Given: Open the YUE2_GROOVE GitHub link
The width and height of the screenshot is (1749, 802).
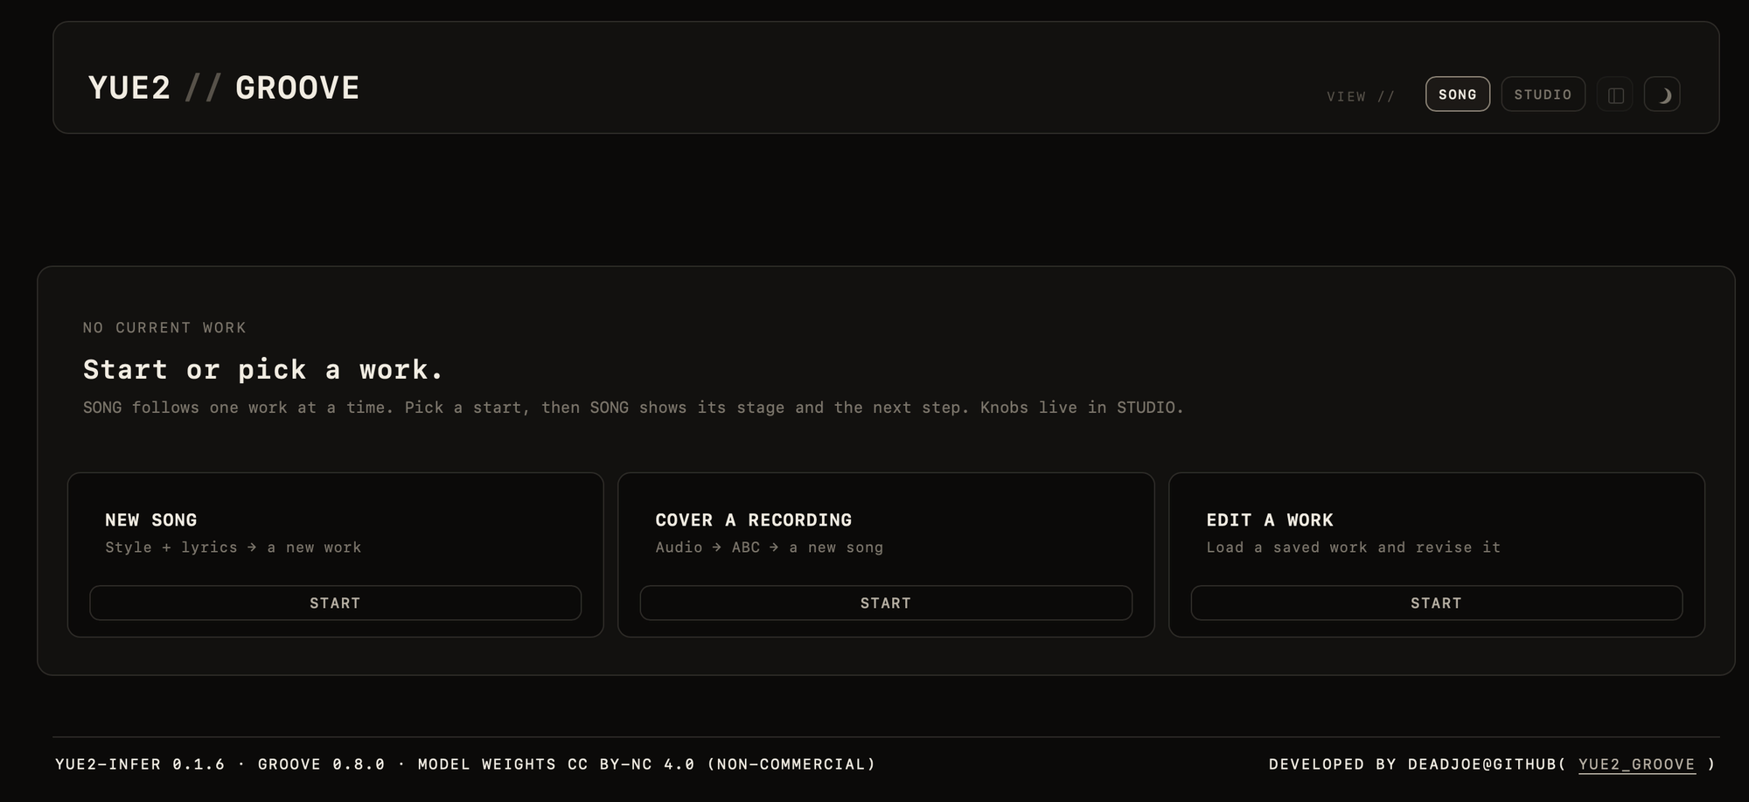Looking at the screenshot, I should 1636,764.
